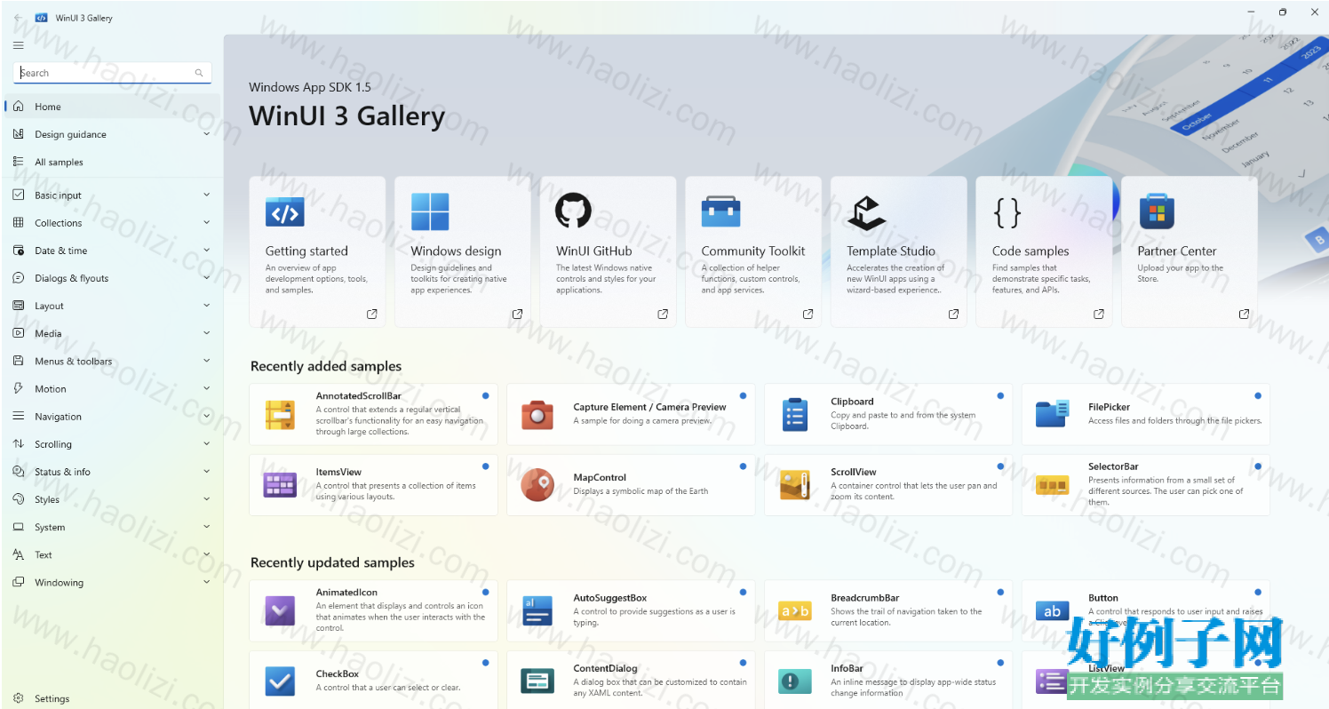This screenshot has height=709, width=1329.
Task: Click the WinUI GitHub octocat icon
Action: [573, 212]
